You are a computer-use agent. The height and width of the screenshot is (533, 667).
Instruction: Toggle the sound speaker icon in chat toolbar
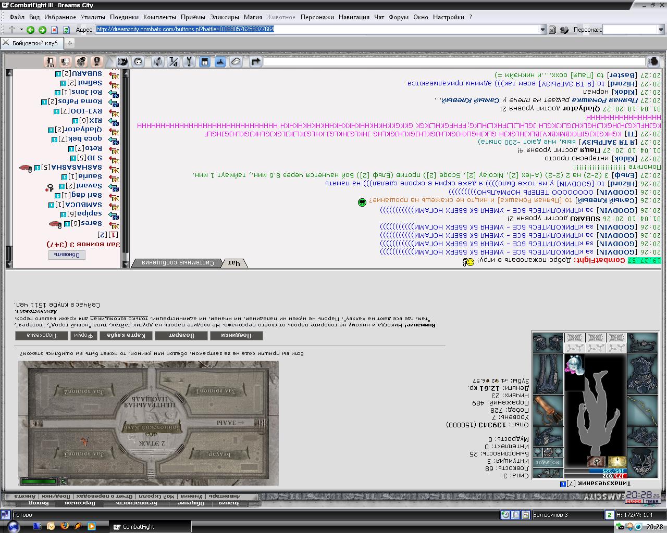point(157,62)
